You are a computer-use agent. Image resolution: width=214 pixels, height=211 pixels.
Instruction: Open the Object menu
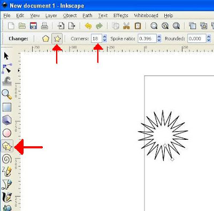point(70,16)
